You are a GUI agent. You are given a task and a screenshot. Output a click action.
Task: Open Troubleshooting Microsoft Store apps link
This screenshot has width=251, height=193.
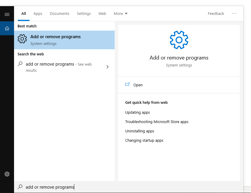[x=157, y=122]
